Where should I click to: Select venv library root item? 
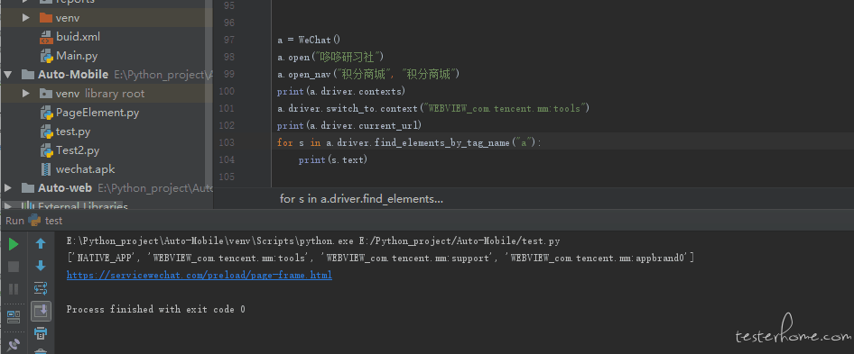99,94
